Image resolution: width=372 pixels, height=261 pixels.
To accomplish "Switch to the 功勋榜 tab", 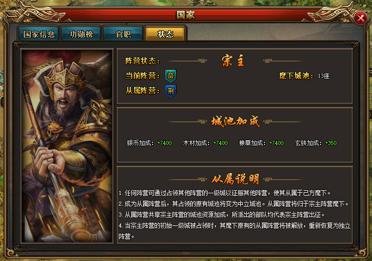I will pyautogui.click(x=81, y=34).
